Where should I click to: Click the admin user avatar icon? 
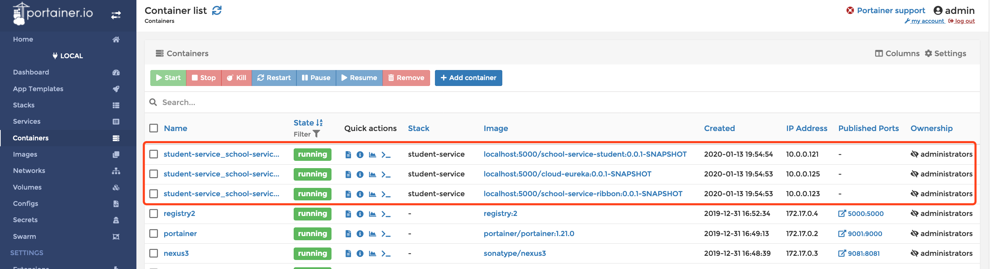point(938,10)
